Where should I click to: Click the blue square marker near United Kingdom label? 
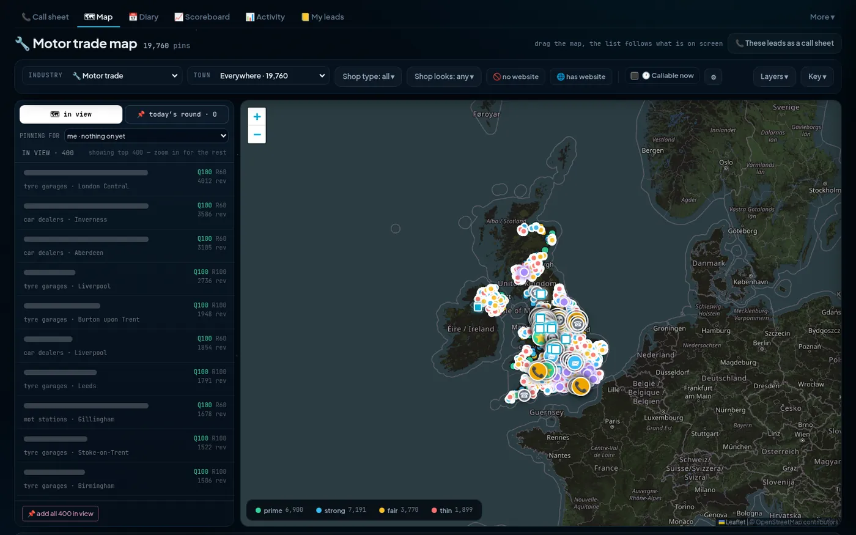(x=541, y=294)
